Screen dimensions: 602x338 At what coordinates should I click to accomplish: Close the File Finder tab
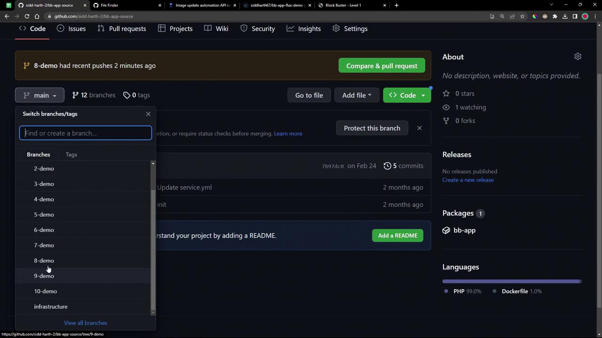(159, 5)
